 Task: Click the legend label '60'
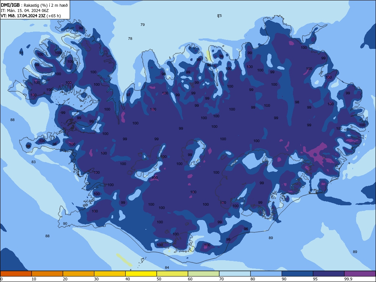[x=190, y=279]
